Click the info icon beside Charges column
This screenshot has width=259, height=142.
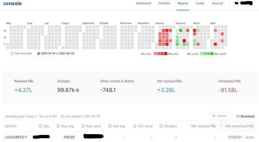pyautogui.click(x=161, y=126)
